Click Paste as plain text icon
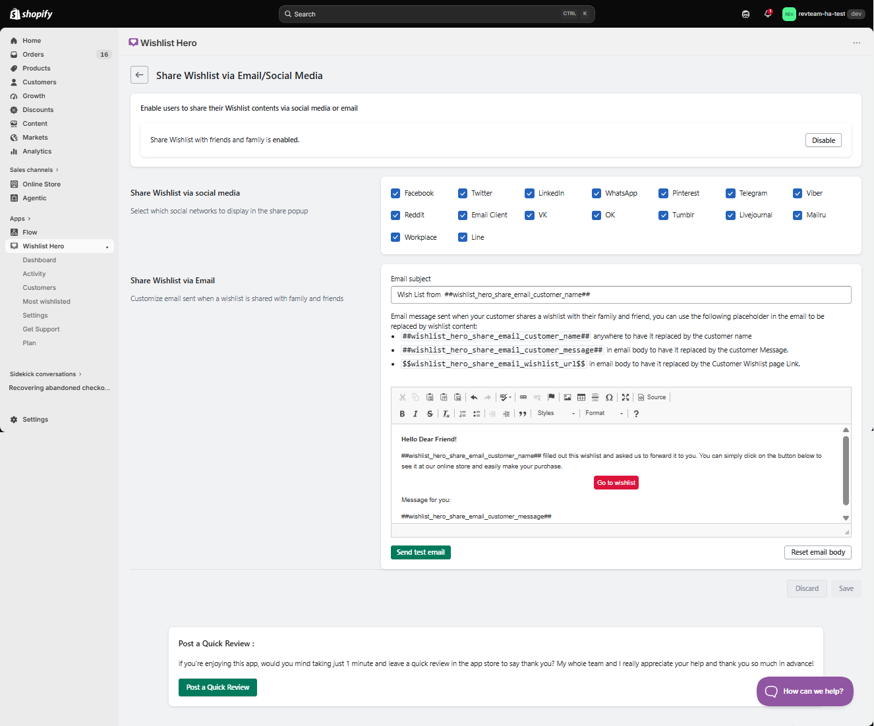 point(444,397)
